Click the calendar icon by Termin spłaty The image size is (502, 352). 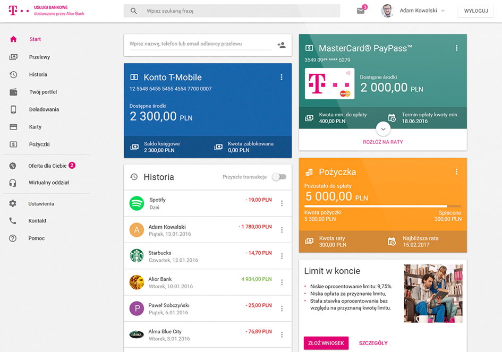pos(392,118)
